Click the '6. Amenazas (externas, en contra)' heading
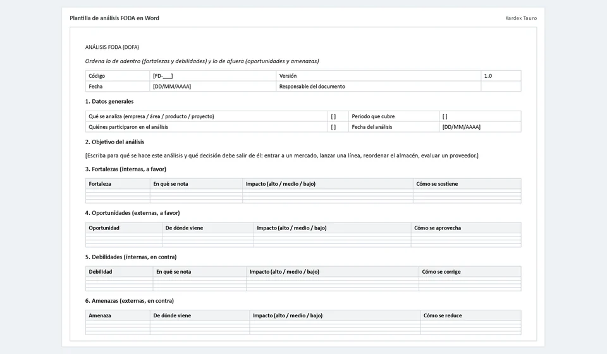The image size is (607, 354). [x=129, y=301]
